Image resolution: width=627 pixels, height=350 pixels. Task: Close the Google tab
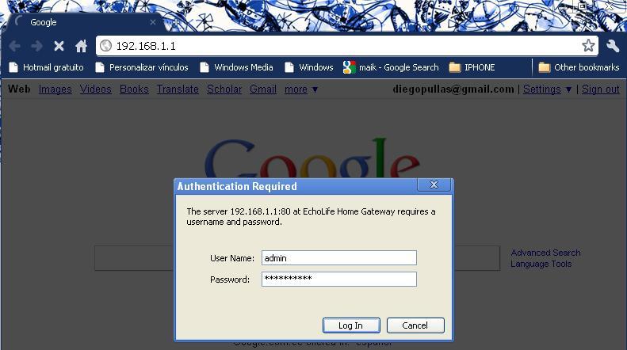[x=153, y=22]
